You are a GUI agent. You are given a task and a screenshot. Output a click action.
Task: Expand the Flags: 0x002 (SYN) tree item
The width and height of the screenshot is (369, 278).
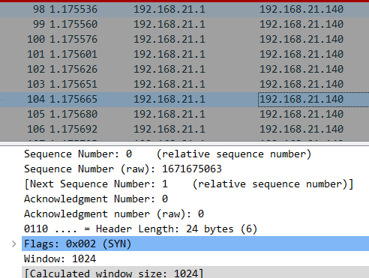click(14, 244)
